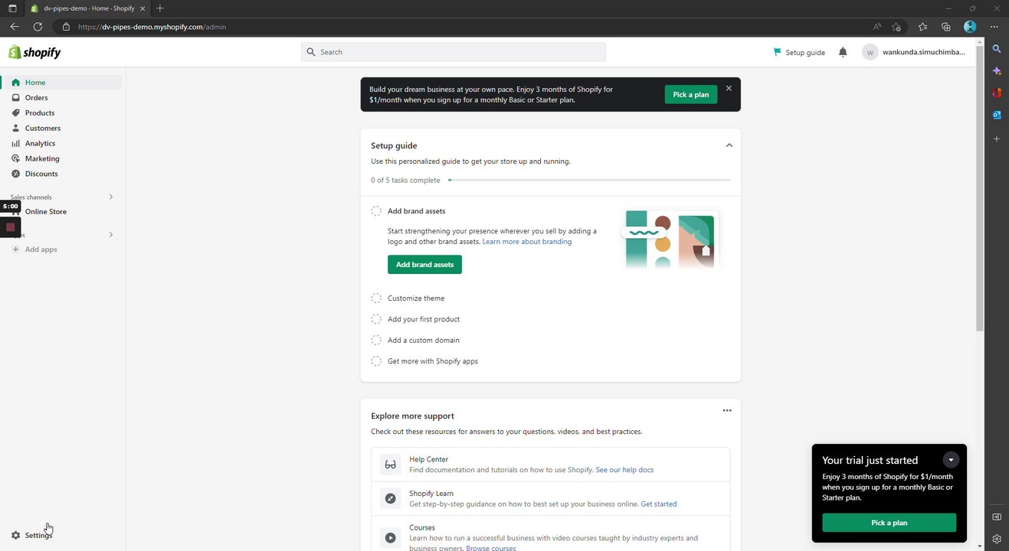Click Pick a plan in top banner
1009x551 pixels.
[x=691, y=95]
